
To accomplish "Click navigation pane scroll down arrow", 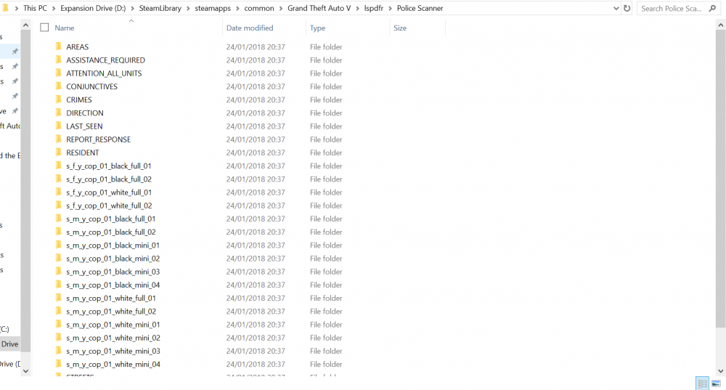I will pos(25,370).
